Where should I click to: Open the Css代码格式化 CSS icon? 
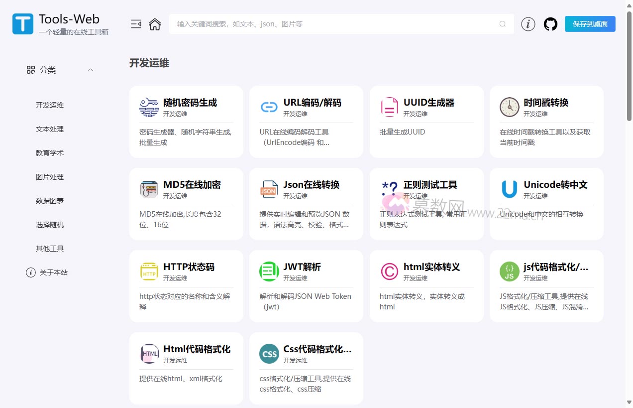pos(269,354)
